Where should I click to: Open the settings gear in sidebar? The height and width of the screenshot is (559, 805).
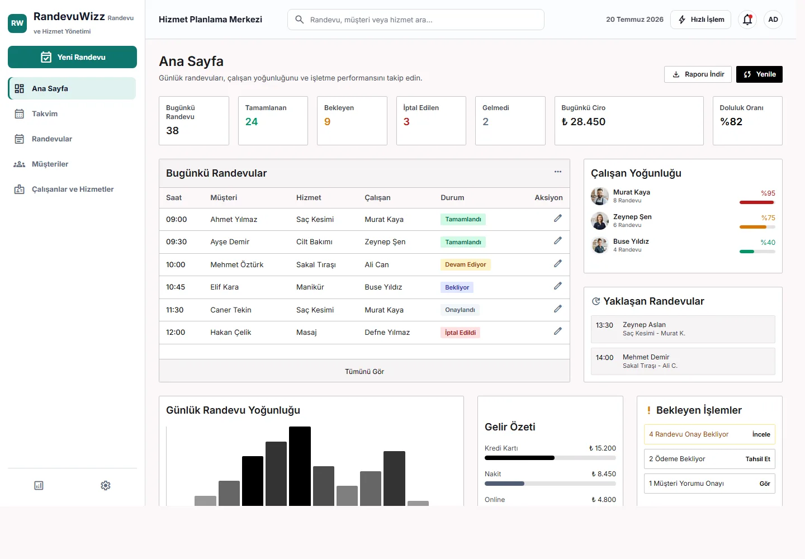click(x=106, y=486)
